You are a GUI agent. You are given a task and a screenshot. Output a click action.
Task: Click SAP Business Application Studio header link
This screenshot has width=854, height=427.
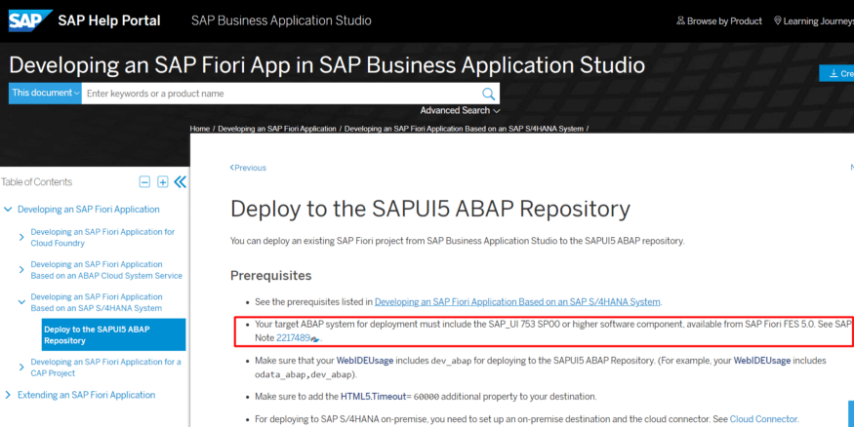[281, 20]
